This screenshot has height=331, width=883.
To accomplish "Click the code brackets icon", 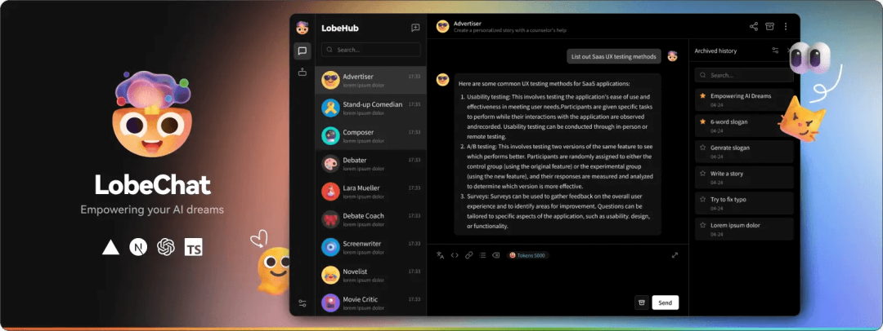I will tap(455, 255).
